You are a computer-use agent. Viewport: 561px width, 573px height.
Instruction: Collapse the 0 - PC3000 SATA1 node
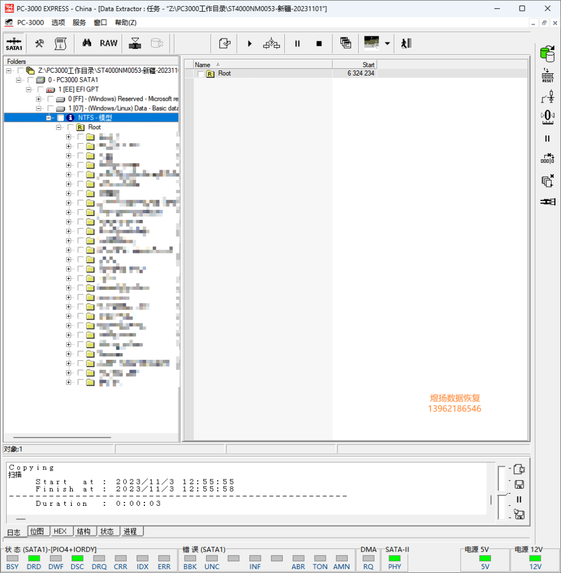tap(18, 80)
